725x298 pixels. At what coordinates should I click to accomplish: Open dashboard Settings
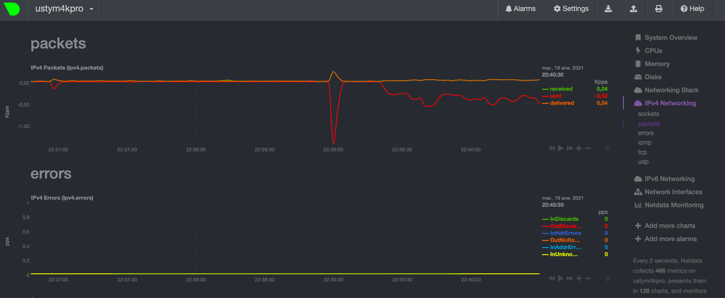point(571,9)
